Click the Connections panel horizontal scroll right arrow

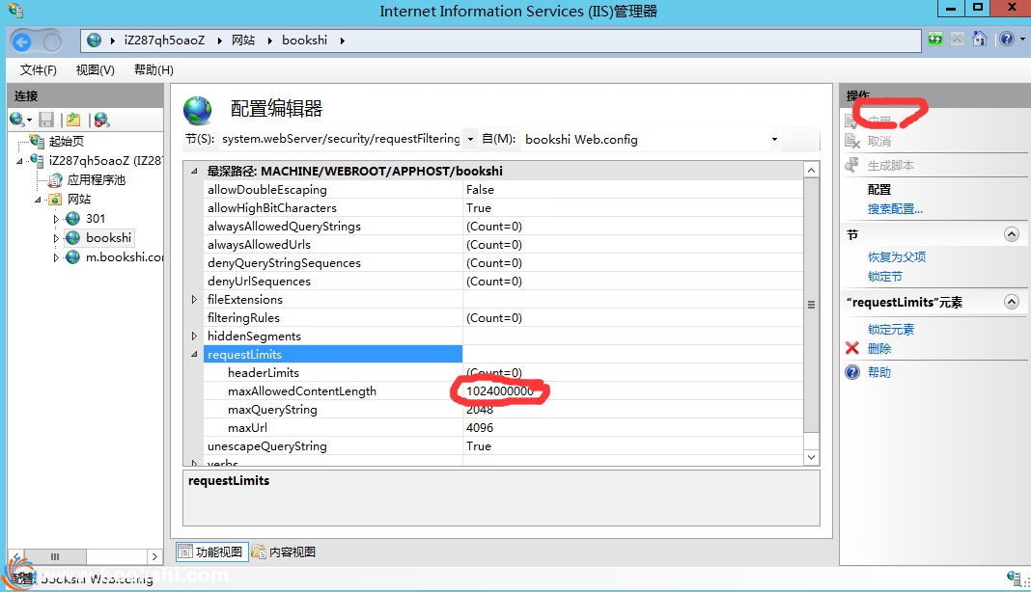tap(154, 556)
